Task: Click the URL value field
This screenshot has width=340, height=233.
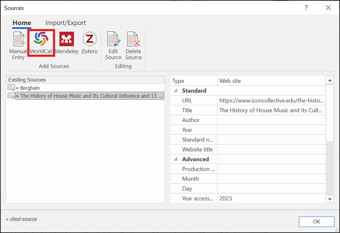Action: pyautogui.click(x=271, y=101)
